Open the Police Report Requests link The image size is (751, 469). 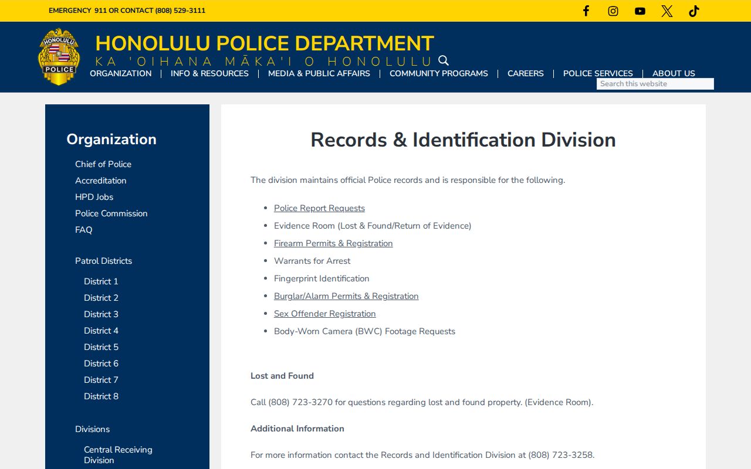click(x=319, y=208)
